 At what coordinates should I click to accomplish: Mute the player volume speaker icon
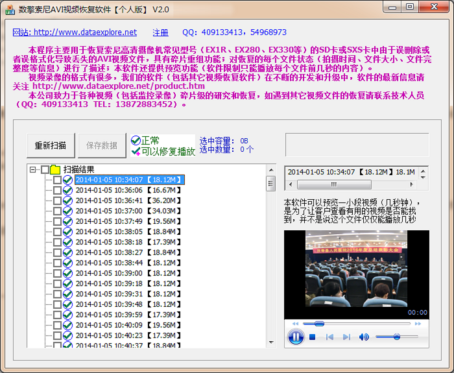coord(364,337)
